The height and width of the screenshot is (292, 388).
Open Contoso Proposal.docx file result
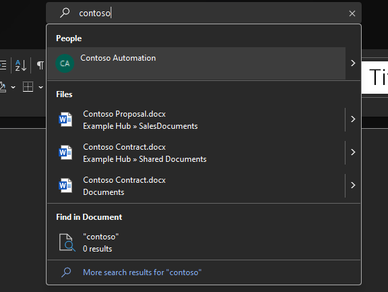click(x=196, y=119)
